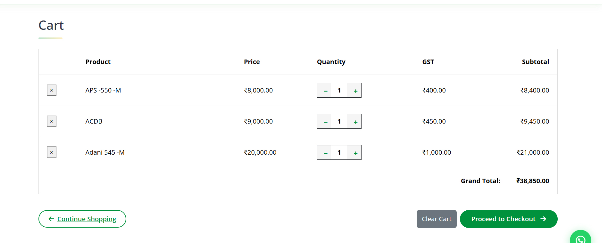Open WhatsApp chat floating icon

point(580,238)
